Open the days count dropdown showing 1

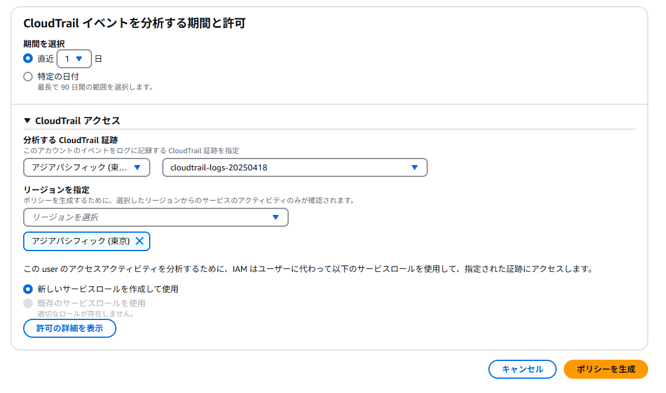pos(74,58)
